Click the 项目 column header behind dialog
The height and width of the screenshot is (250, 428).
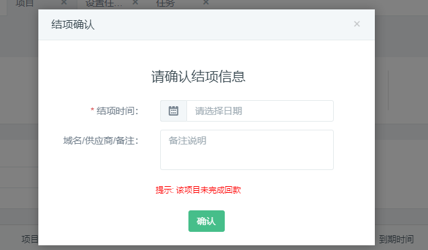tap(30, 239)
